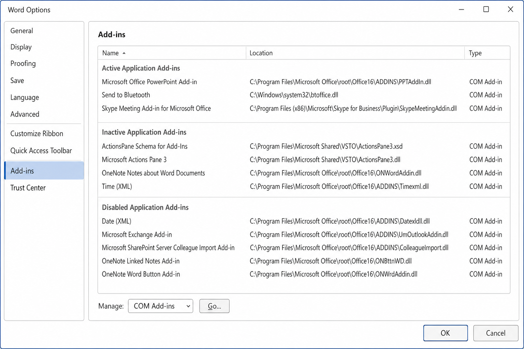Viewport: 524px width, 349px height.
Task: Click the SkypeMeetingAddin.dll location path
Action: (x=353, y=108)
